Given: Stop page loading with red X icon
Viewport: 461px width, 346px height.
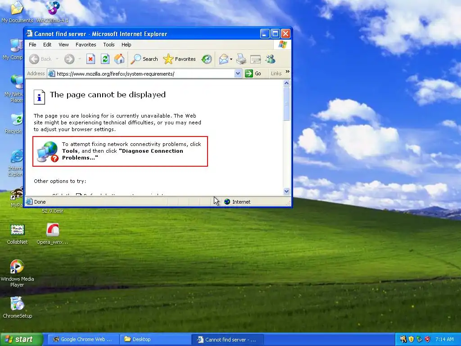Looking at the screenshot, I should point(90,59).
